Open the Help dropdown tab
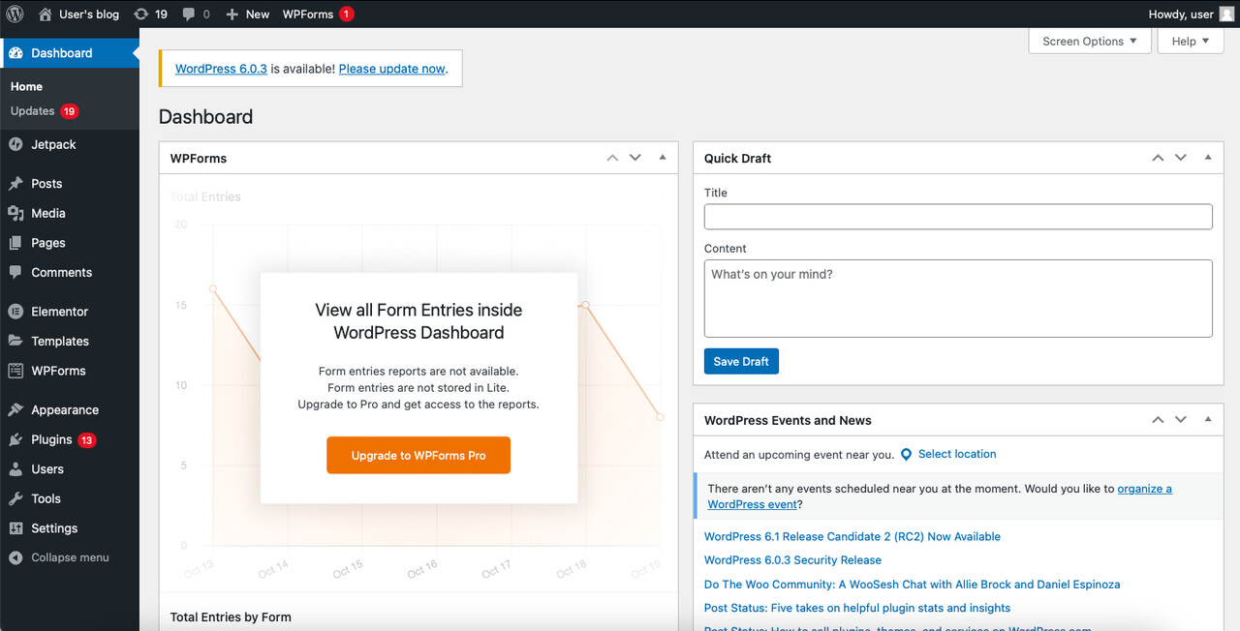Screen dimensions: 1240x631 (x=1191, y=41)
